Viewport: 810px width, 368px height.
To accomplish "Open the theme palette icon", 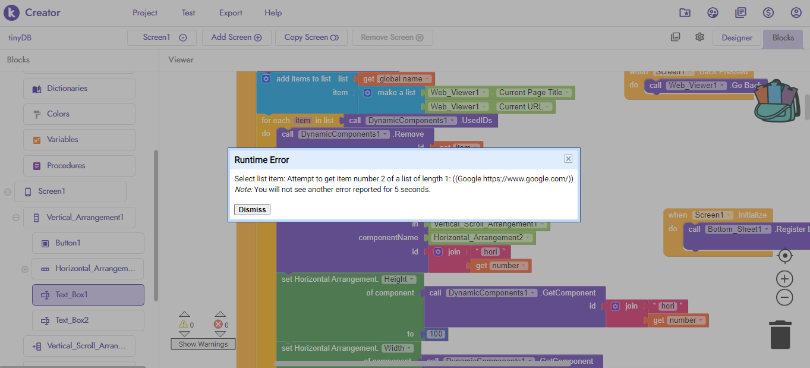I will click(x=713, y=12).
